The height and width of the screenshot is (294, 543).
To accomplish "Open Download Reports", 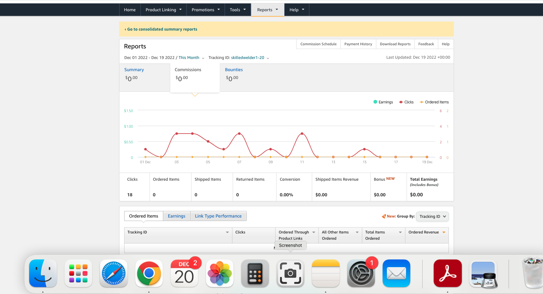I will [395, 44].
